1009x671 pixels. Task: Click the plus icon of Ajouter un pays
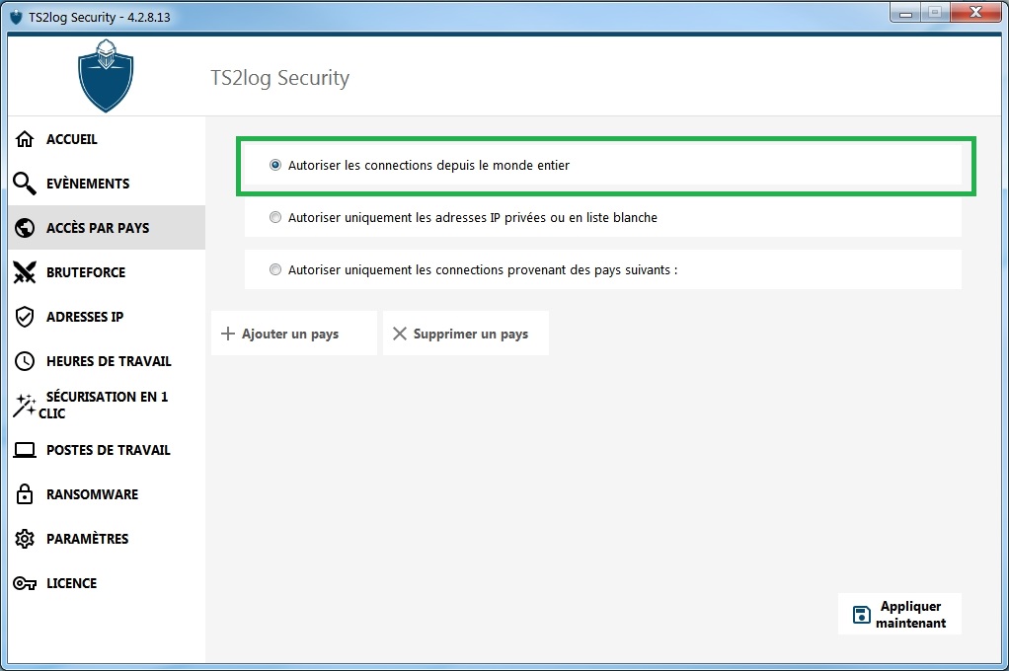tap(228, 334)
